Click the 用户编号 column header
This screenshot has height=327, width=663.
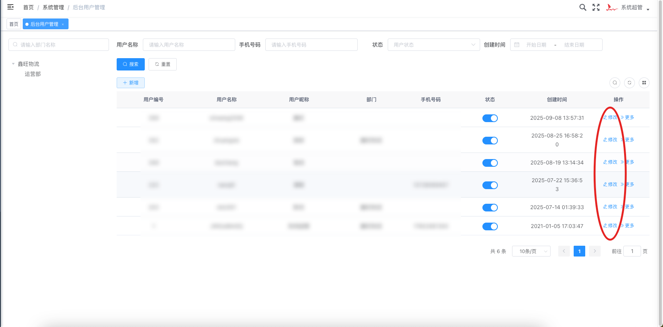pyautogui.click(x=154, y=100)
